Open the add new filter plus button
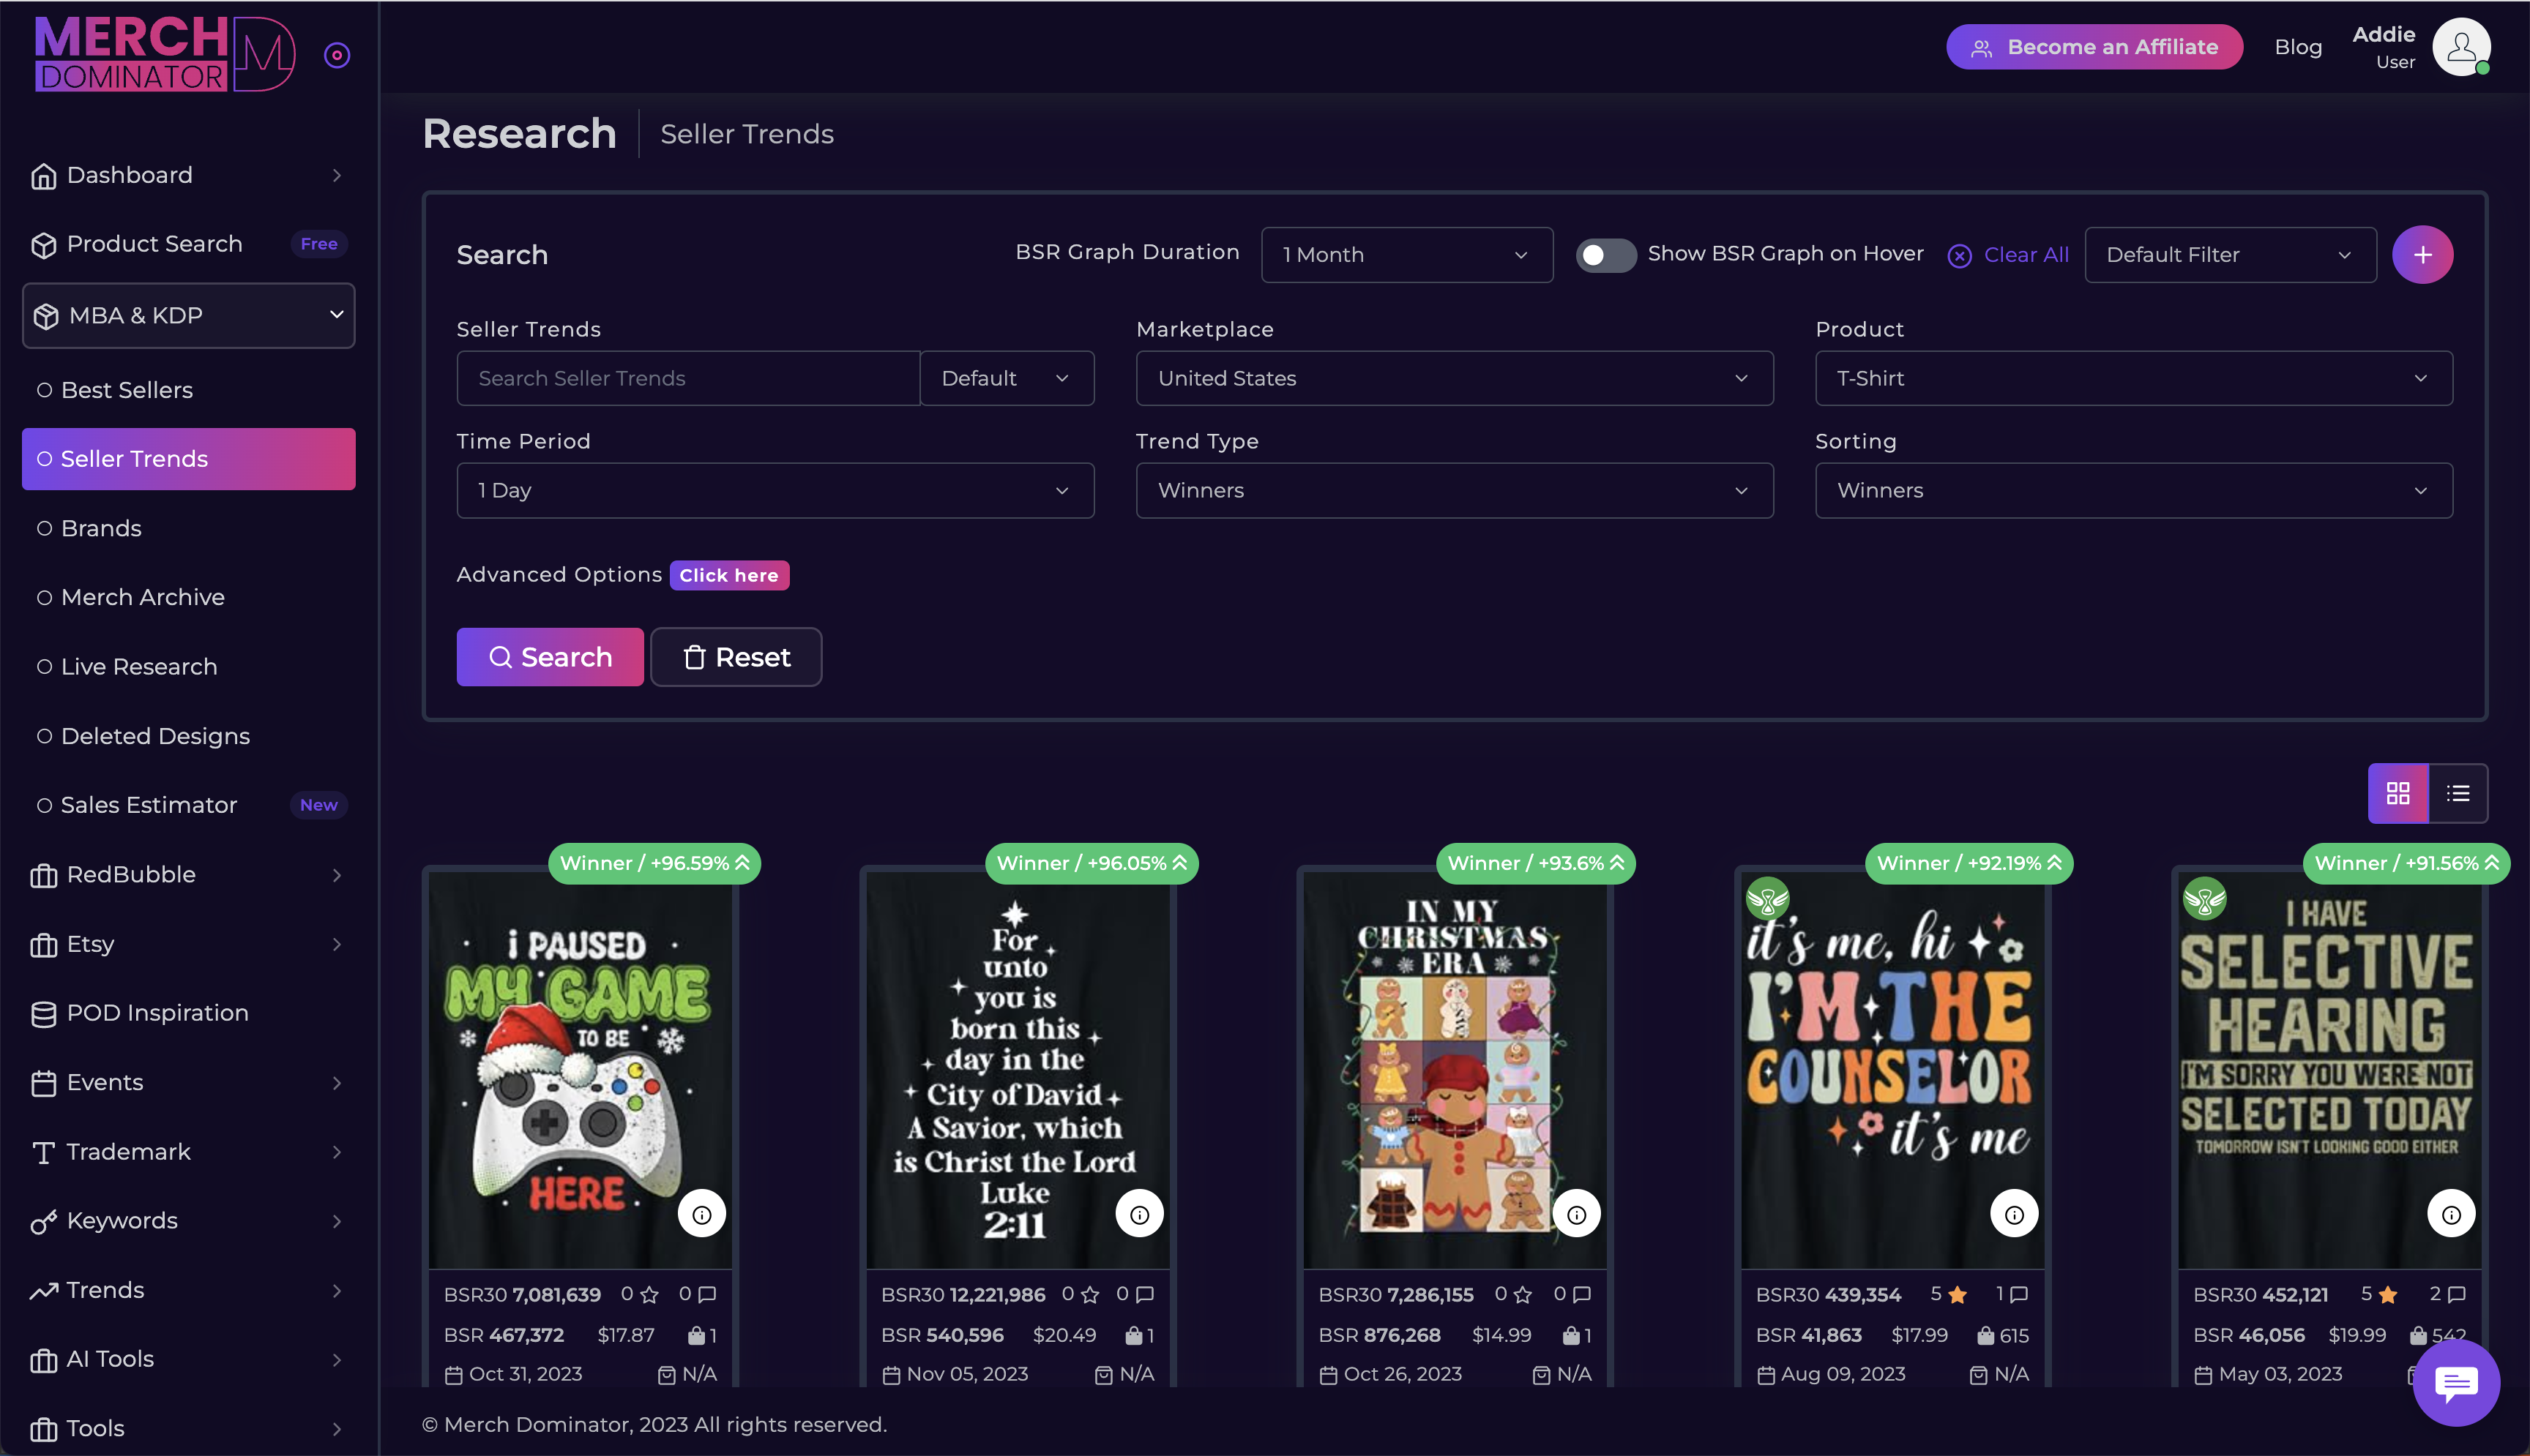2530x1456 pixels. 2423,254
